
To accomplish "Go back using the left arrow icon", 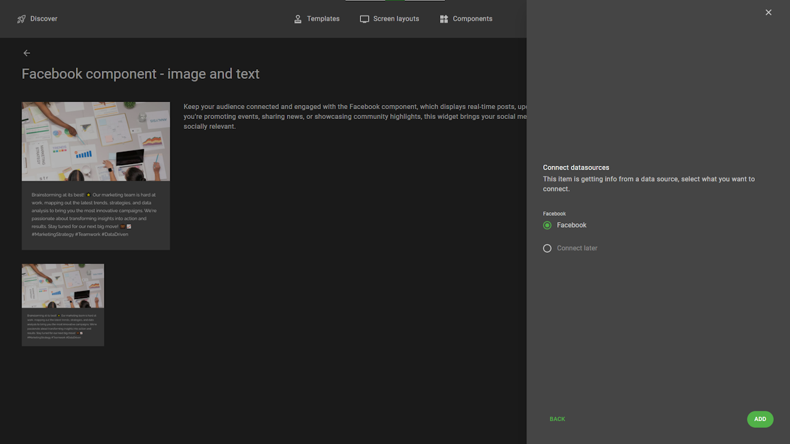I will (27, 53).
